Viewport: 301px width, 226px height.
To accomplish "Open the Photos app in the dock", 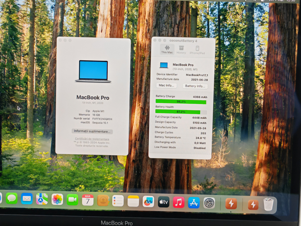I will [x=57, y=199].
